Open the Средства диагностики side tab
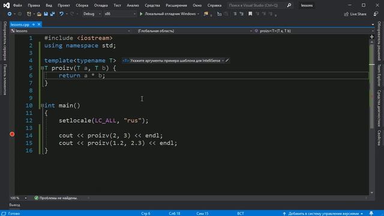This screenshot has height=216, width=384. tap(379, 108)
